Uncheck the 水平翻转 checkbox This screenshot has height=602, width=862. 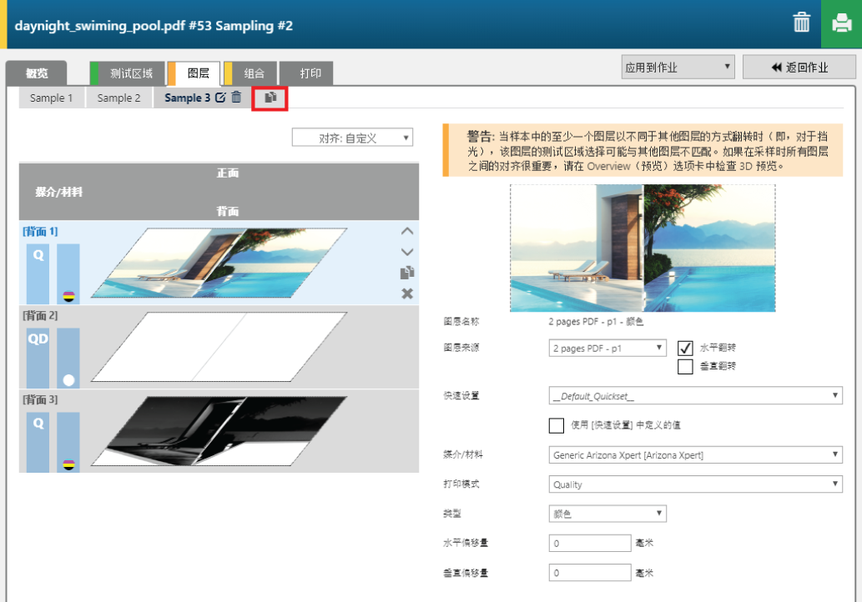coord(685,348)
